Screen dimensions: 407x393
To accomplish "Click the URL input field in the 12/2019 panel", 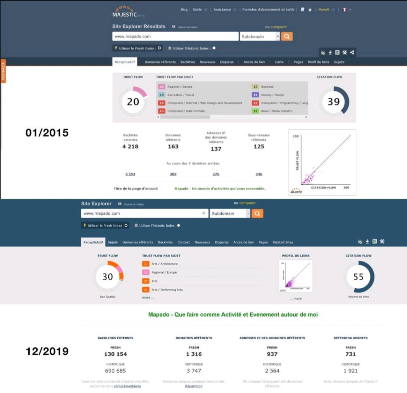I will coord(145,214).
